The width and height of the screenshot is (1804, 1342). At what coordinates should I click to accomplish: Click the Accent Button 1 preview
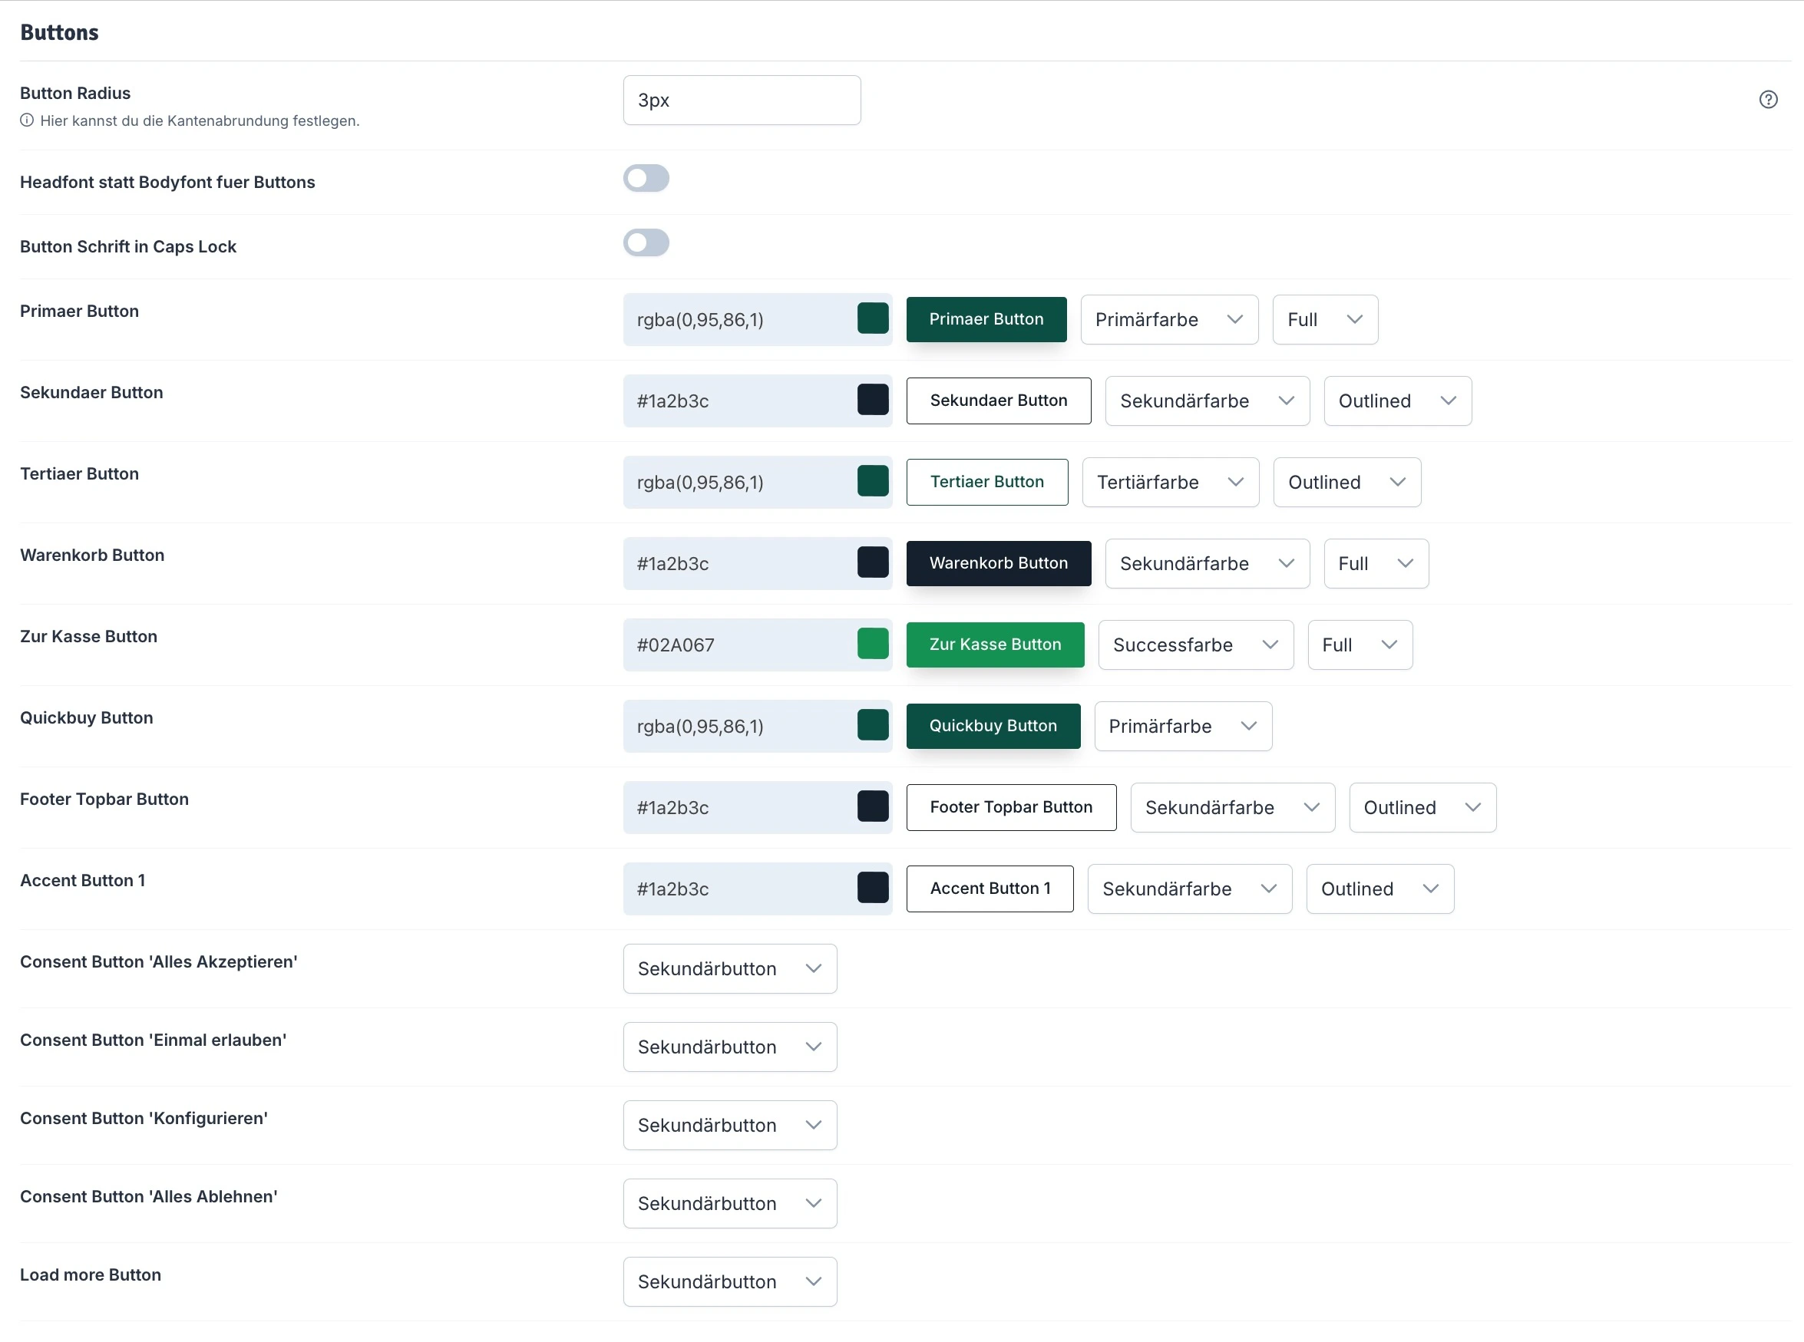point(990,889)
